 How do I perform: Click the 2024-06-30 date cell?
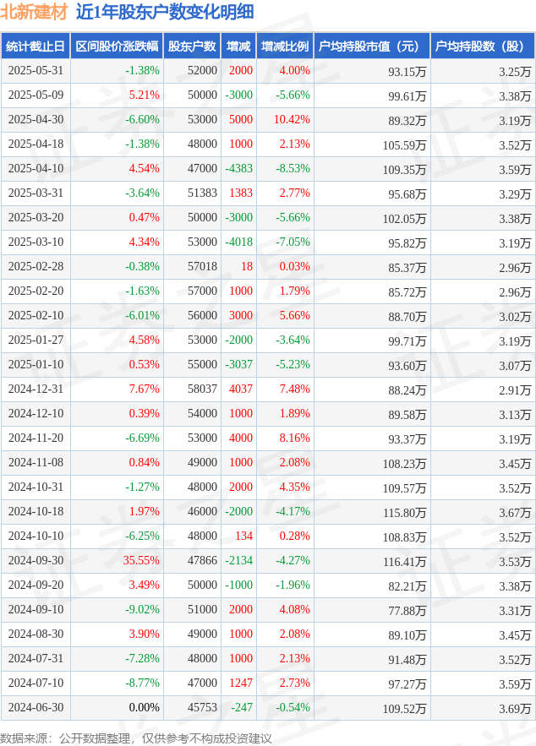(36, 707)
